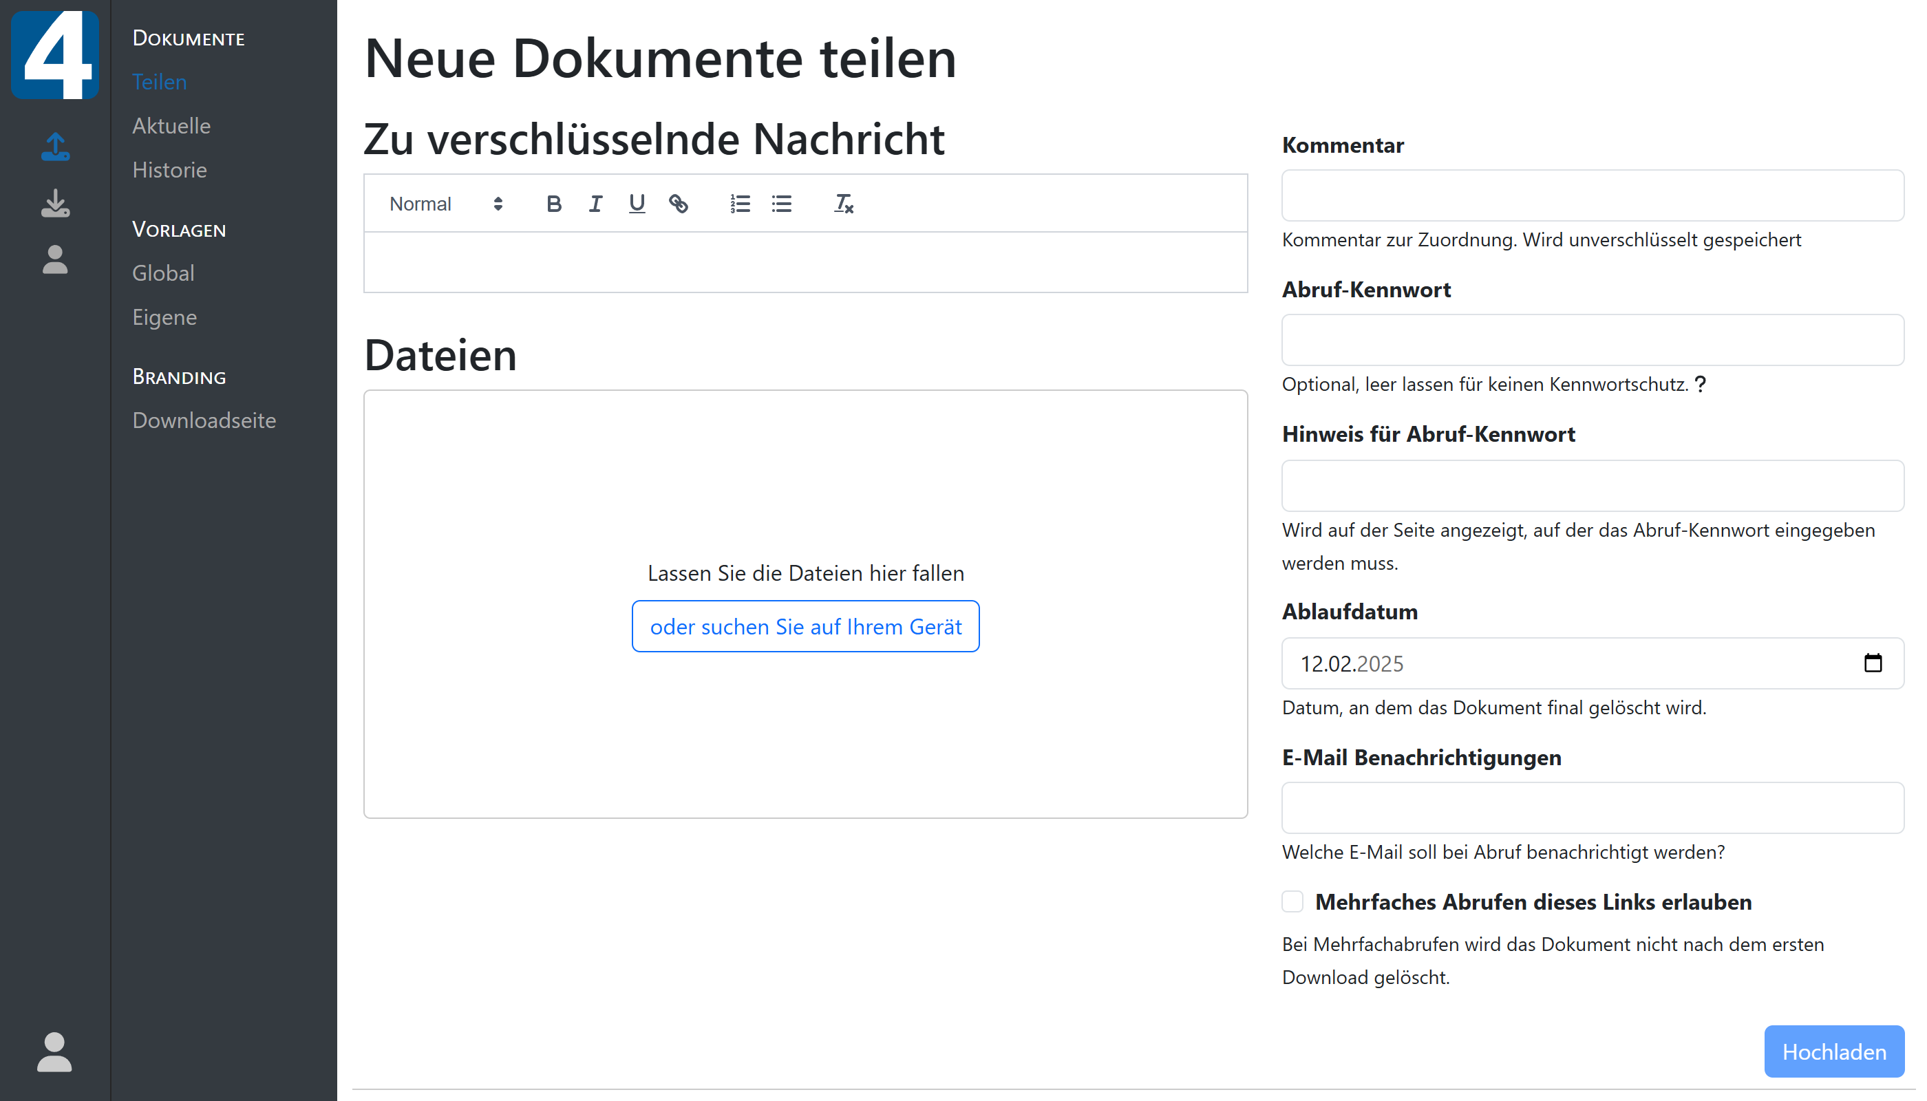
Task: Click the '4' logo at top left
Action: click(x=55, y=54)
